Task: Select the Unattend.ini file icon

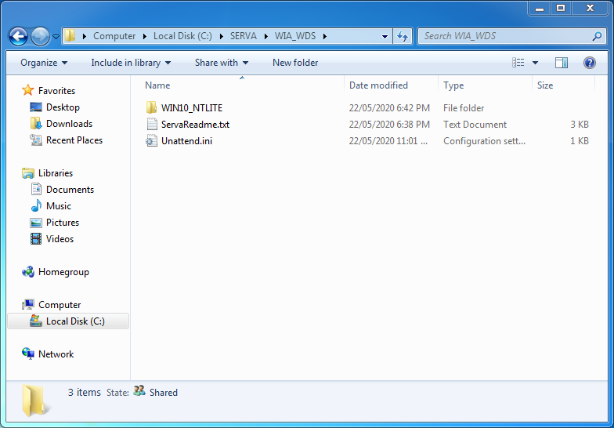Action: (x=152, y=141)
